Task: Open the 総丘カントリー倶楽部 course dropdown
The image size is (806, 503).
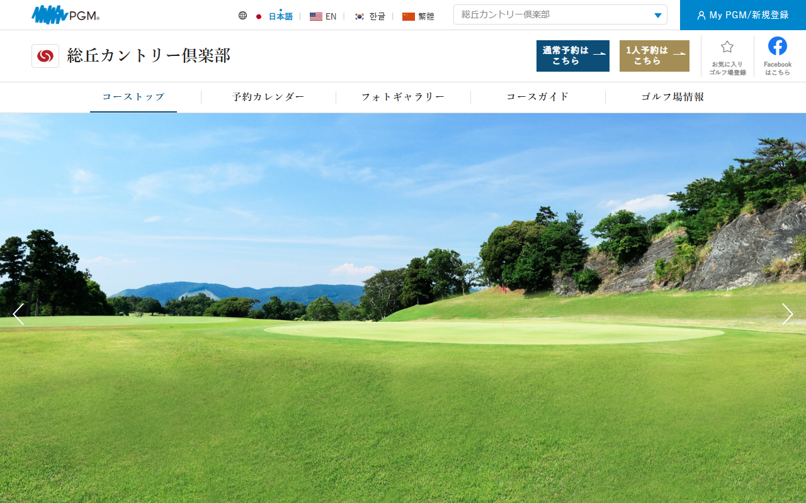Action: [560, 14]
